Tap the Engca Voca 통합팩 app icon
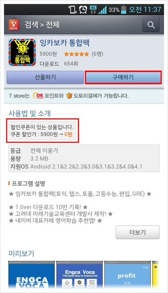168x293 pixels. pos(22,53)
